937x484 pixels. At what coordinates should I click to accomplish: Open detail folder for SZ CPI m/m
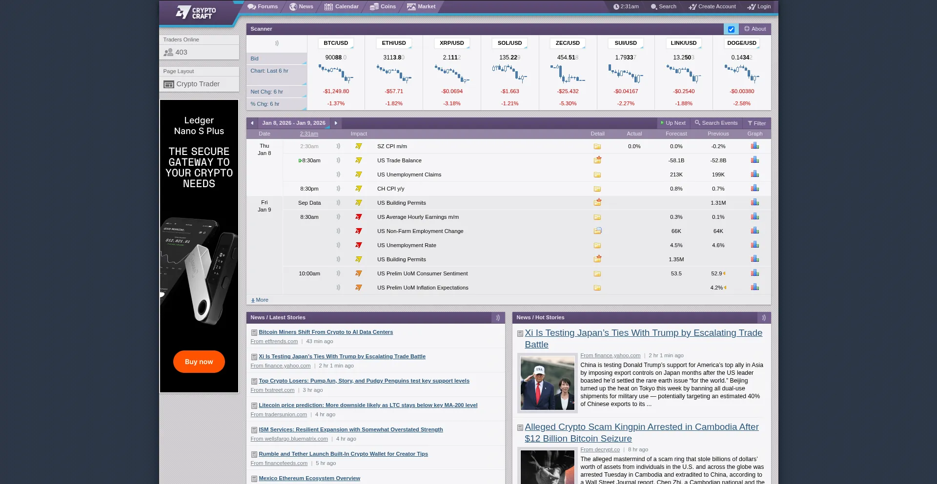[x=597, y=146]
